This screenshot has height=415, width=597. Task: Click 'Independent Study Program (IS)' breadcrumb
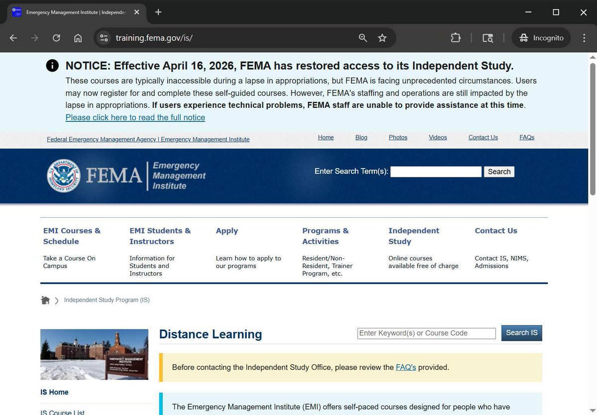tap(107, 300)
